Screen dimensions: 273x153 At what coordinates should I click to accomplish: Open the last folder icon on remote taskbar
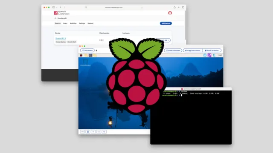[x=95, y=55]
